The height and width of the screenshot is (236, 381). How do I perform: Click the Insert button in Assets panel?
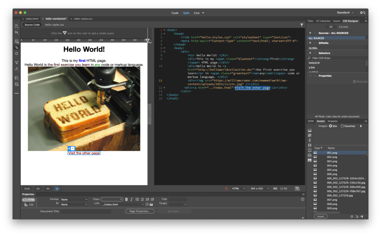321,216
